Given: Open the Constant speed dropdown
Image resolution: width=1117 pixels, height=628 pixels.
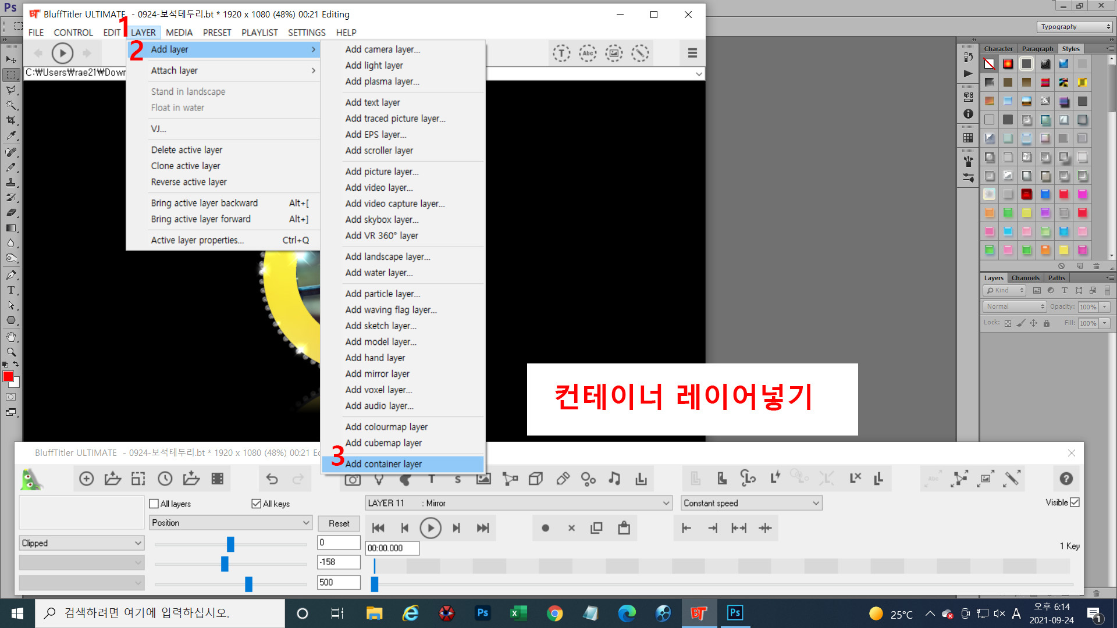Looking at the screenshot, I should point(750,503).
